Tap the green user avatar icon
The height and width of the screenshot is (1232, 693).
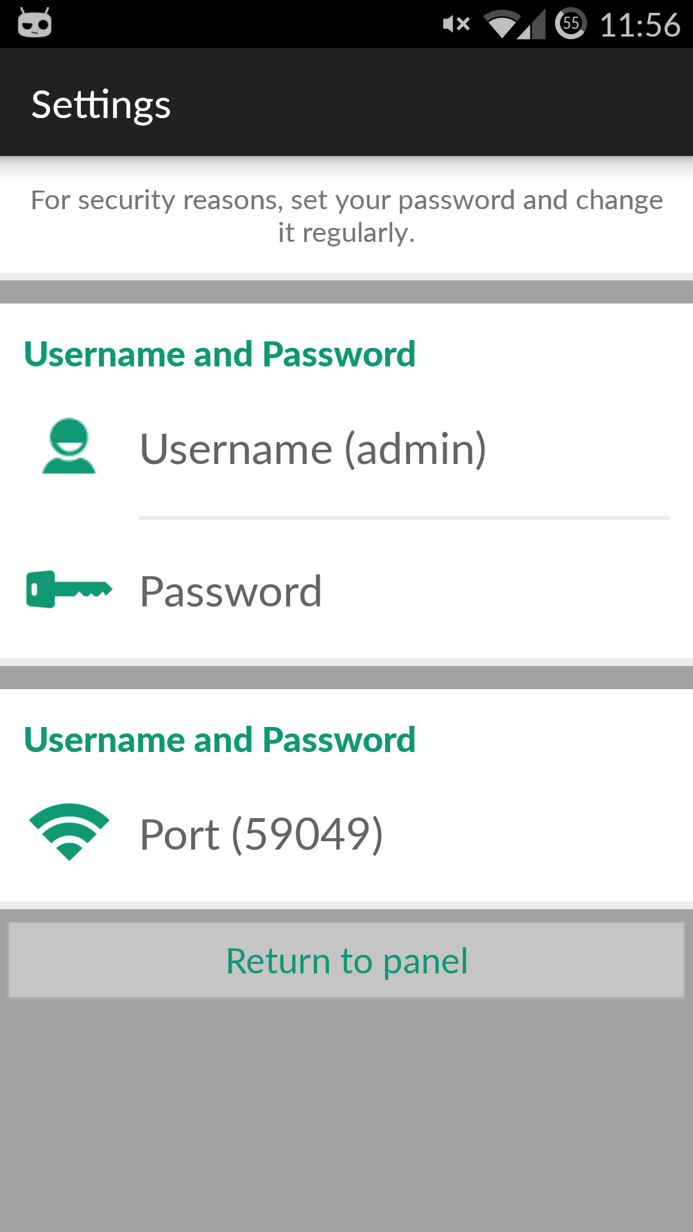pos(69,447)
